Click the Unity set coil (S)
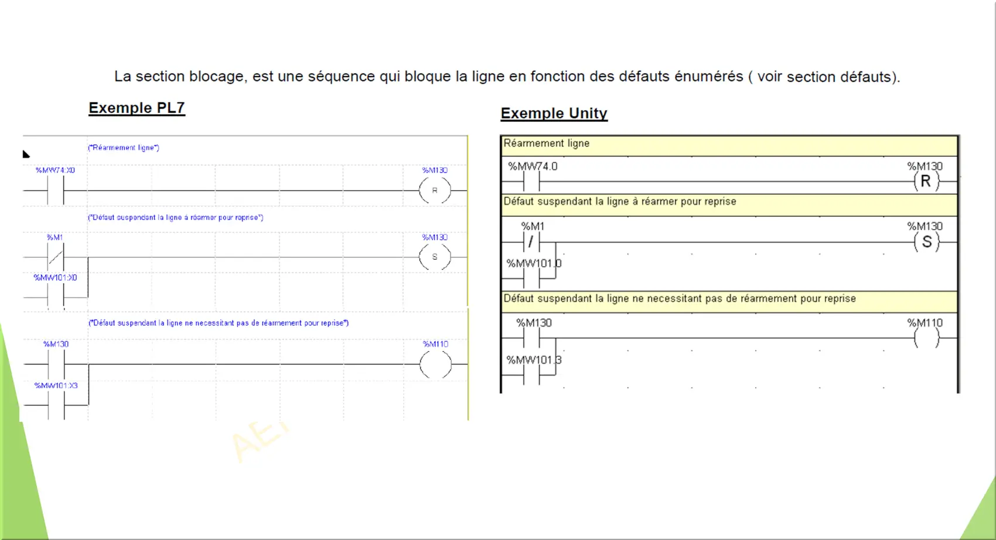The image size is (996, 540). point(926,242)
